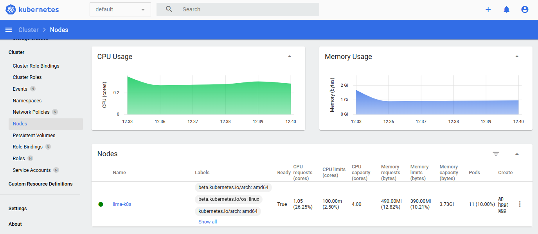Open the default namespace dropdown
This screenshot has width=538, height=234.
point(120,9)
